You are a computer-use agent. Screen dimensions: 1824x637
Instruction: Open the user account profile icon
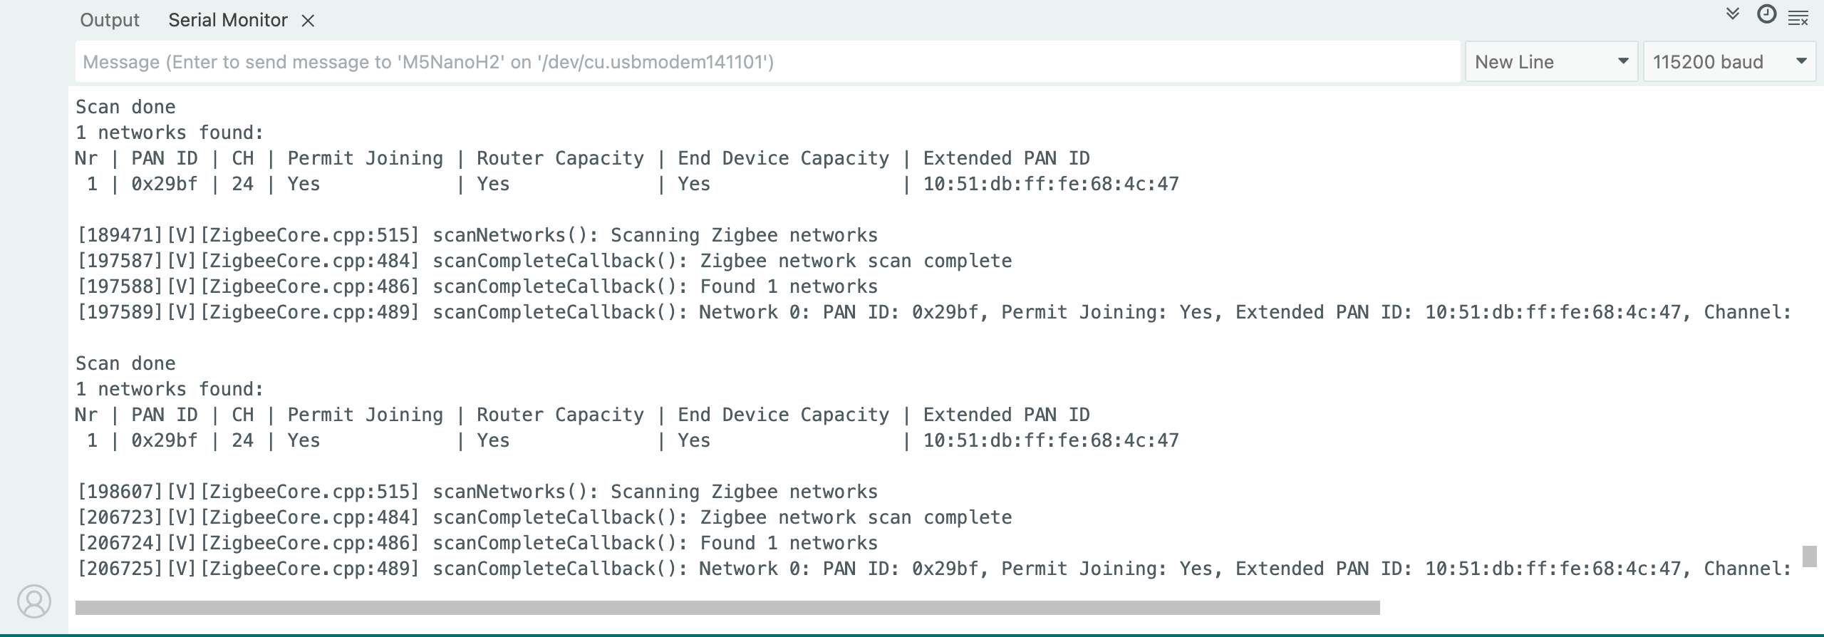34,601
